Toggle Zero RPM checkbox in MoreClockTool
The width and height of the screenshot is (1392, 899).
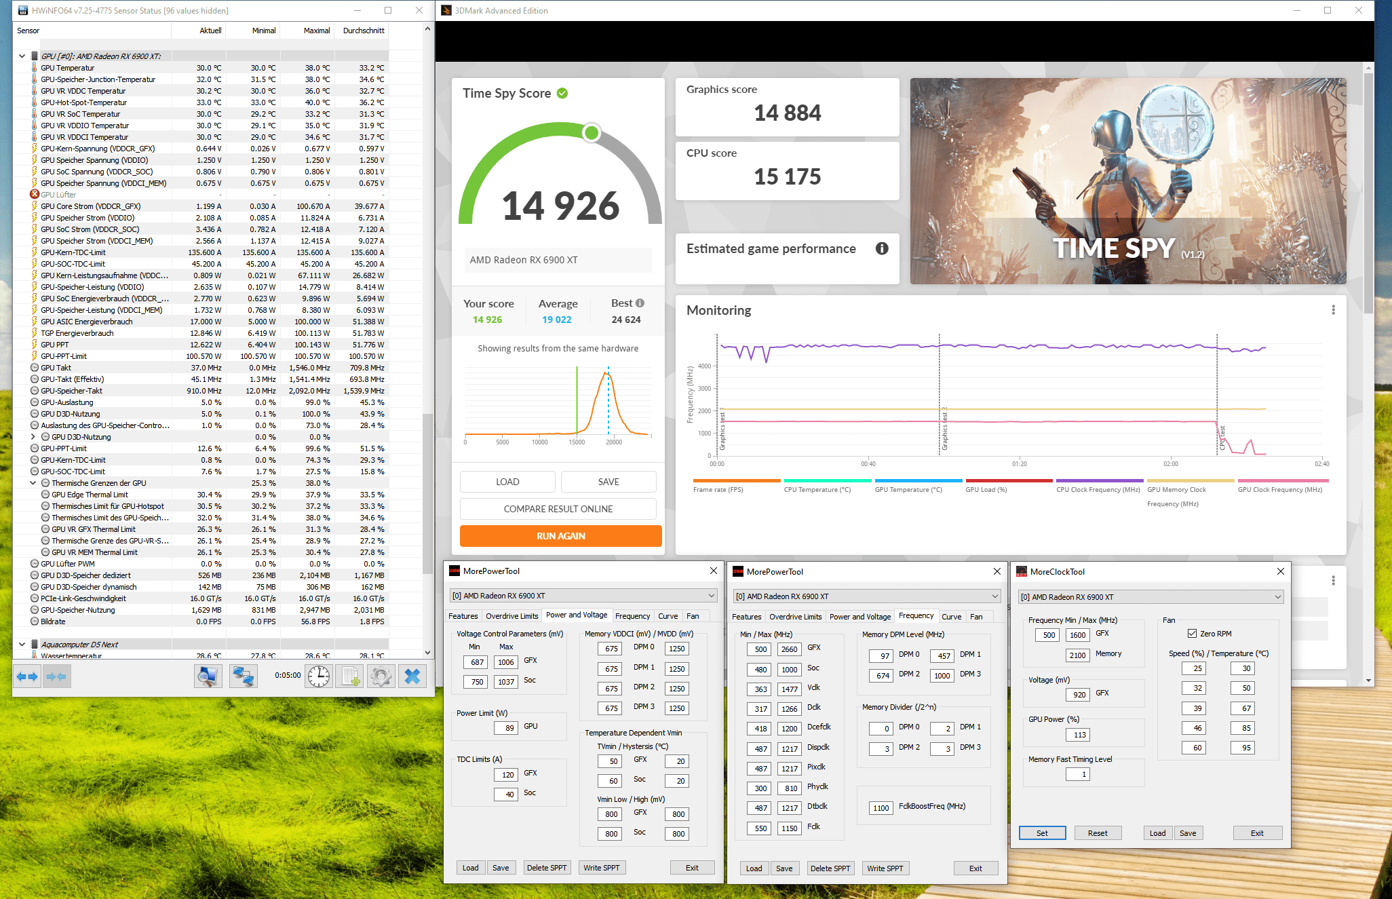pyautogui.click(x=1192, y=634)
